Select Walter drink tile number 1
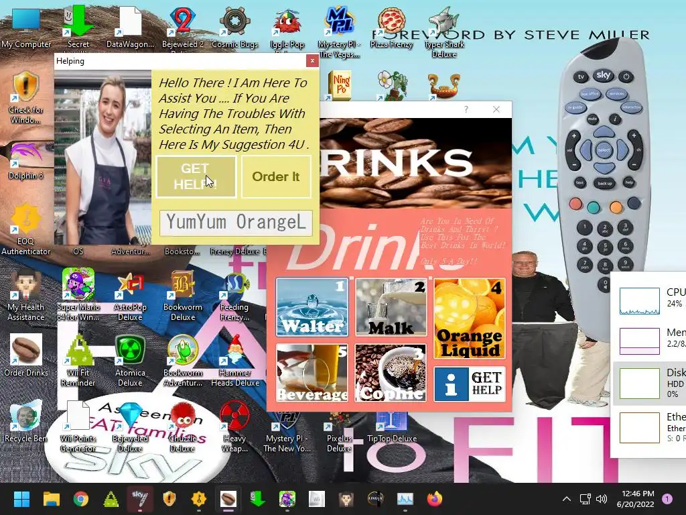The image size is (686, 515). tap(312, 307)
